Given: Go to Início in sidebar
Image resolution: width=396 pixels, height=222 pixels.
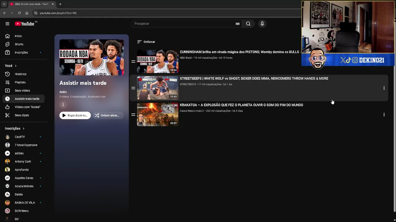Looking at the screenshot, I should (24, 36).
